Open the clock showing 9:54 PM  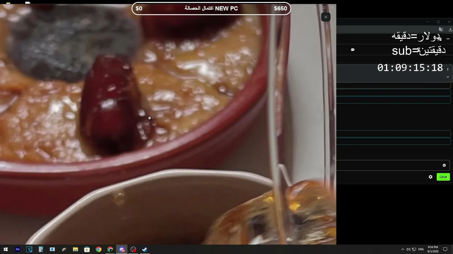pyautogui.click(x=433, y=249)
